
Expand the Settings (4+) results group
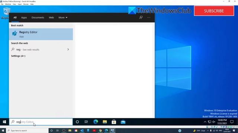coord(18,56)
